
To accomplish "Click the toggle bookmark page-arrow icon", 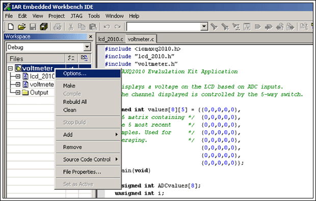I will [291, 26].
